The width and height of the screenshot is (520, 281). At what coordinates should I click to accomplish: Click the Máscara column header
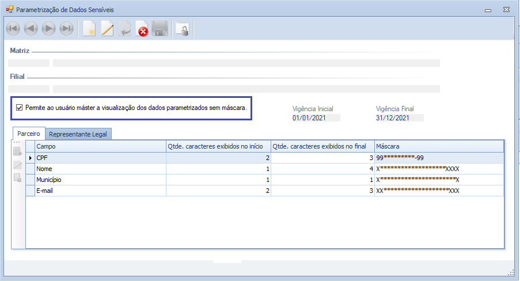(438, 146)
